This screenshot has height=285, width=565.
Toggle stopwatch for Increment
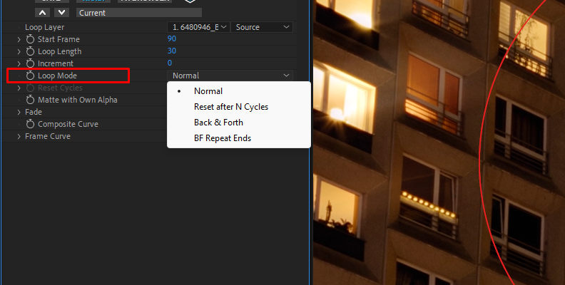(30, 63)
